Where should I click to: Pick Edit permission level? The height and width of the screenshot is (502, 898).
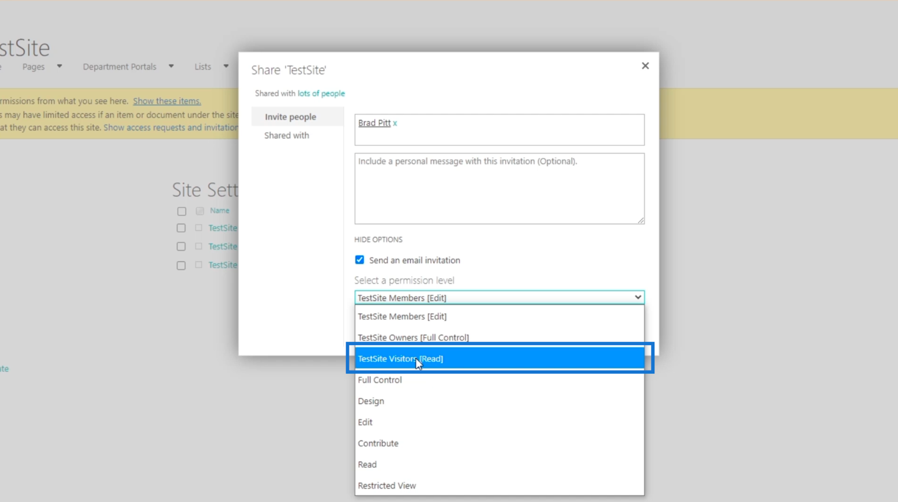(x=499, y=422)
